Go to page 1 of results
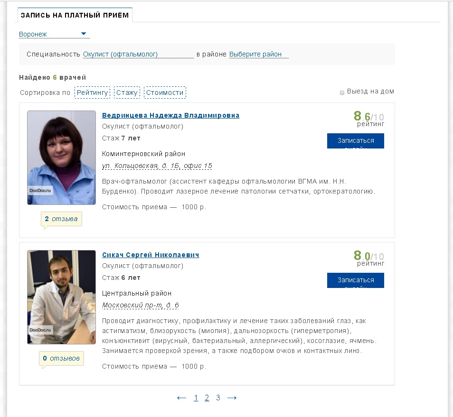453x417 pixels. click(x=196, y=398)
